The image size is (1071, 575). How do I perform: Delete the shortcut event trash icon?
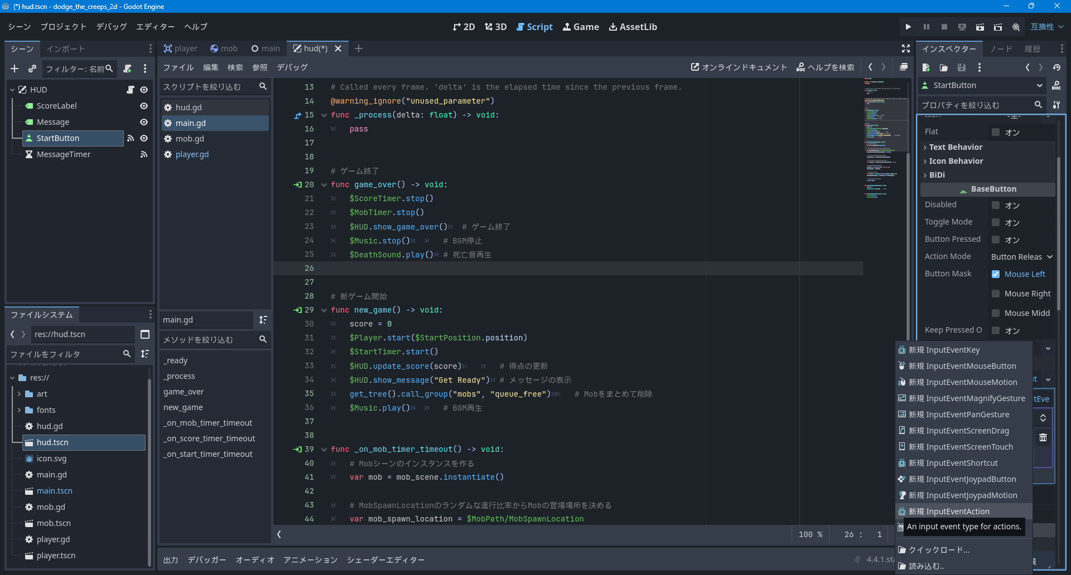pos(1043,437)
